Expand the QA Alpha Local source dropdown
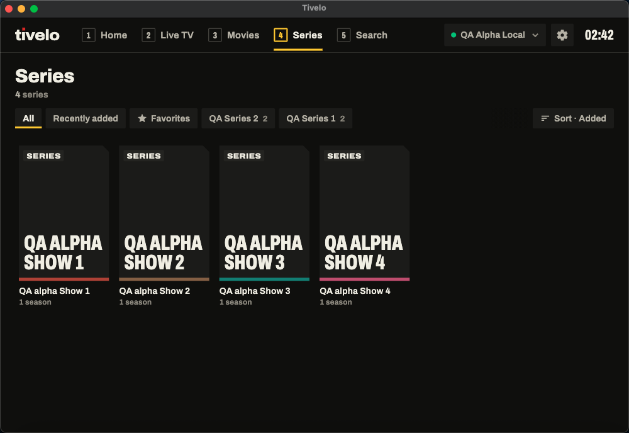Image resolution: width=629 pixels, height=433 pixels. 494,35
